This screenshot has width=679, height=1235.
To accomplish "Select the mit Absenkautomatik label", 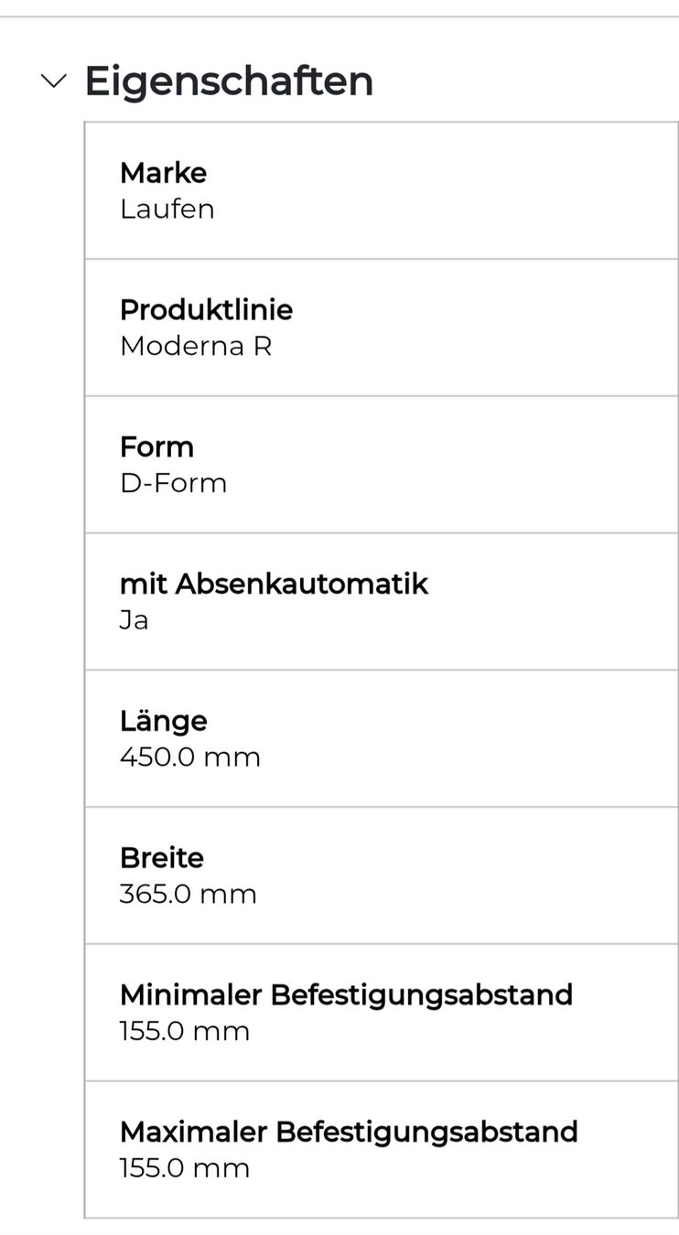I will pyautogui.click(x=274, y=584).
